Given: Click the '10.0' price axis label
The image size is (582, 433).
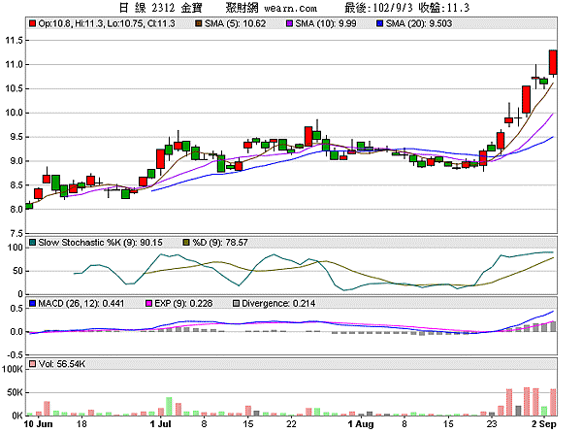Looking at the screenshot, I should 15,113.
